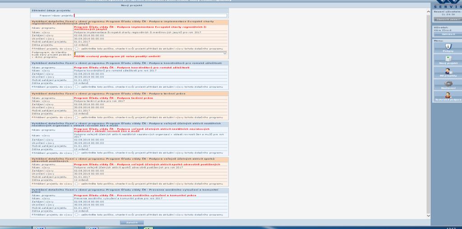Click red program name Prevence sociálního vyloučení a komunitní práce
The image size is (462, 229).
tap(135, 196)
